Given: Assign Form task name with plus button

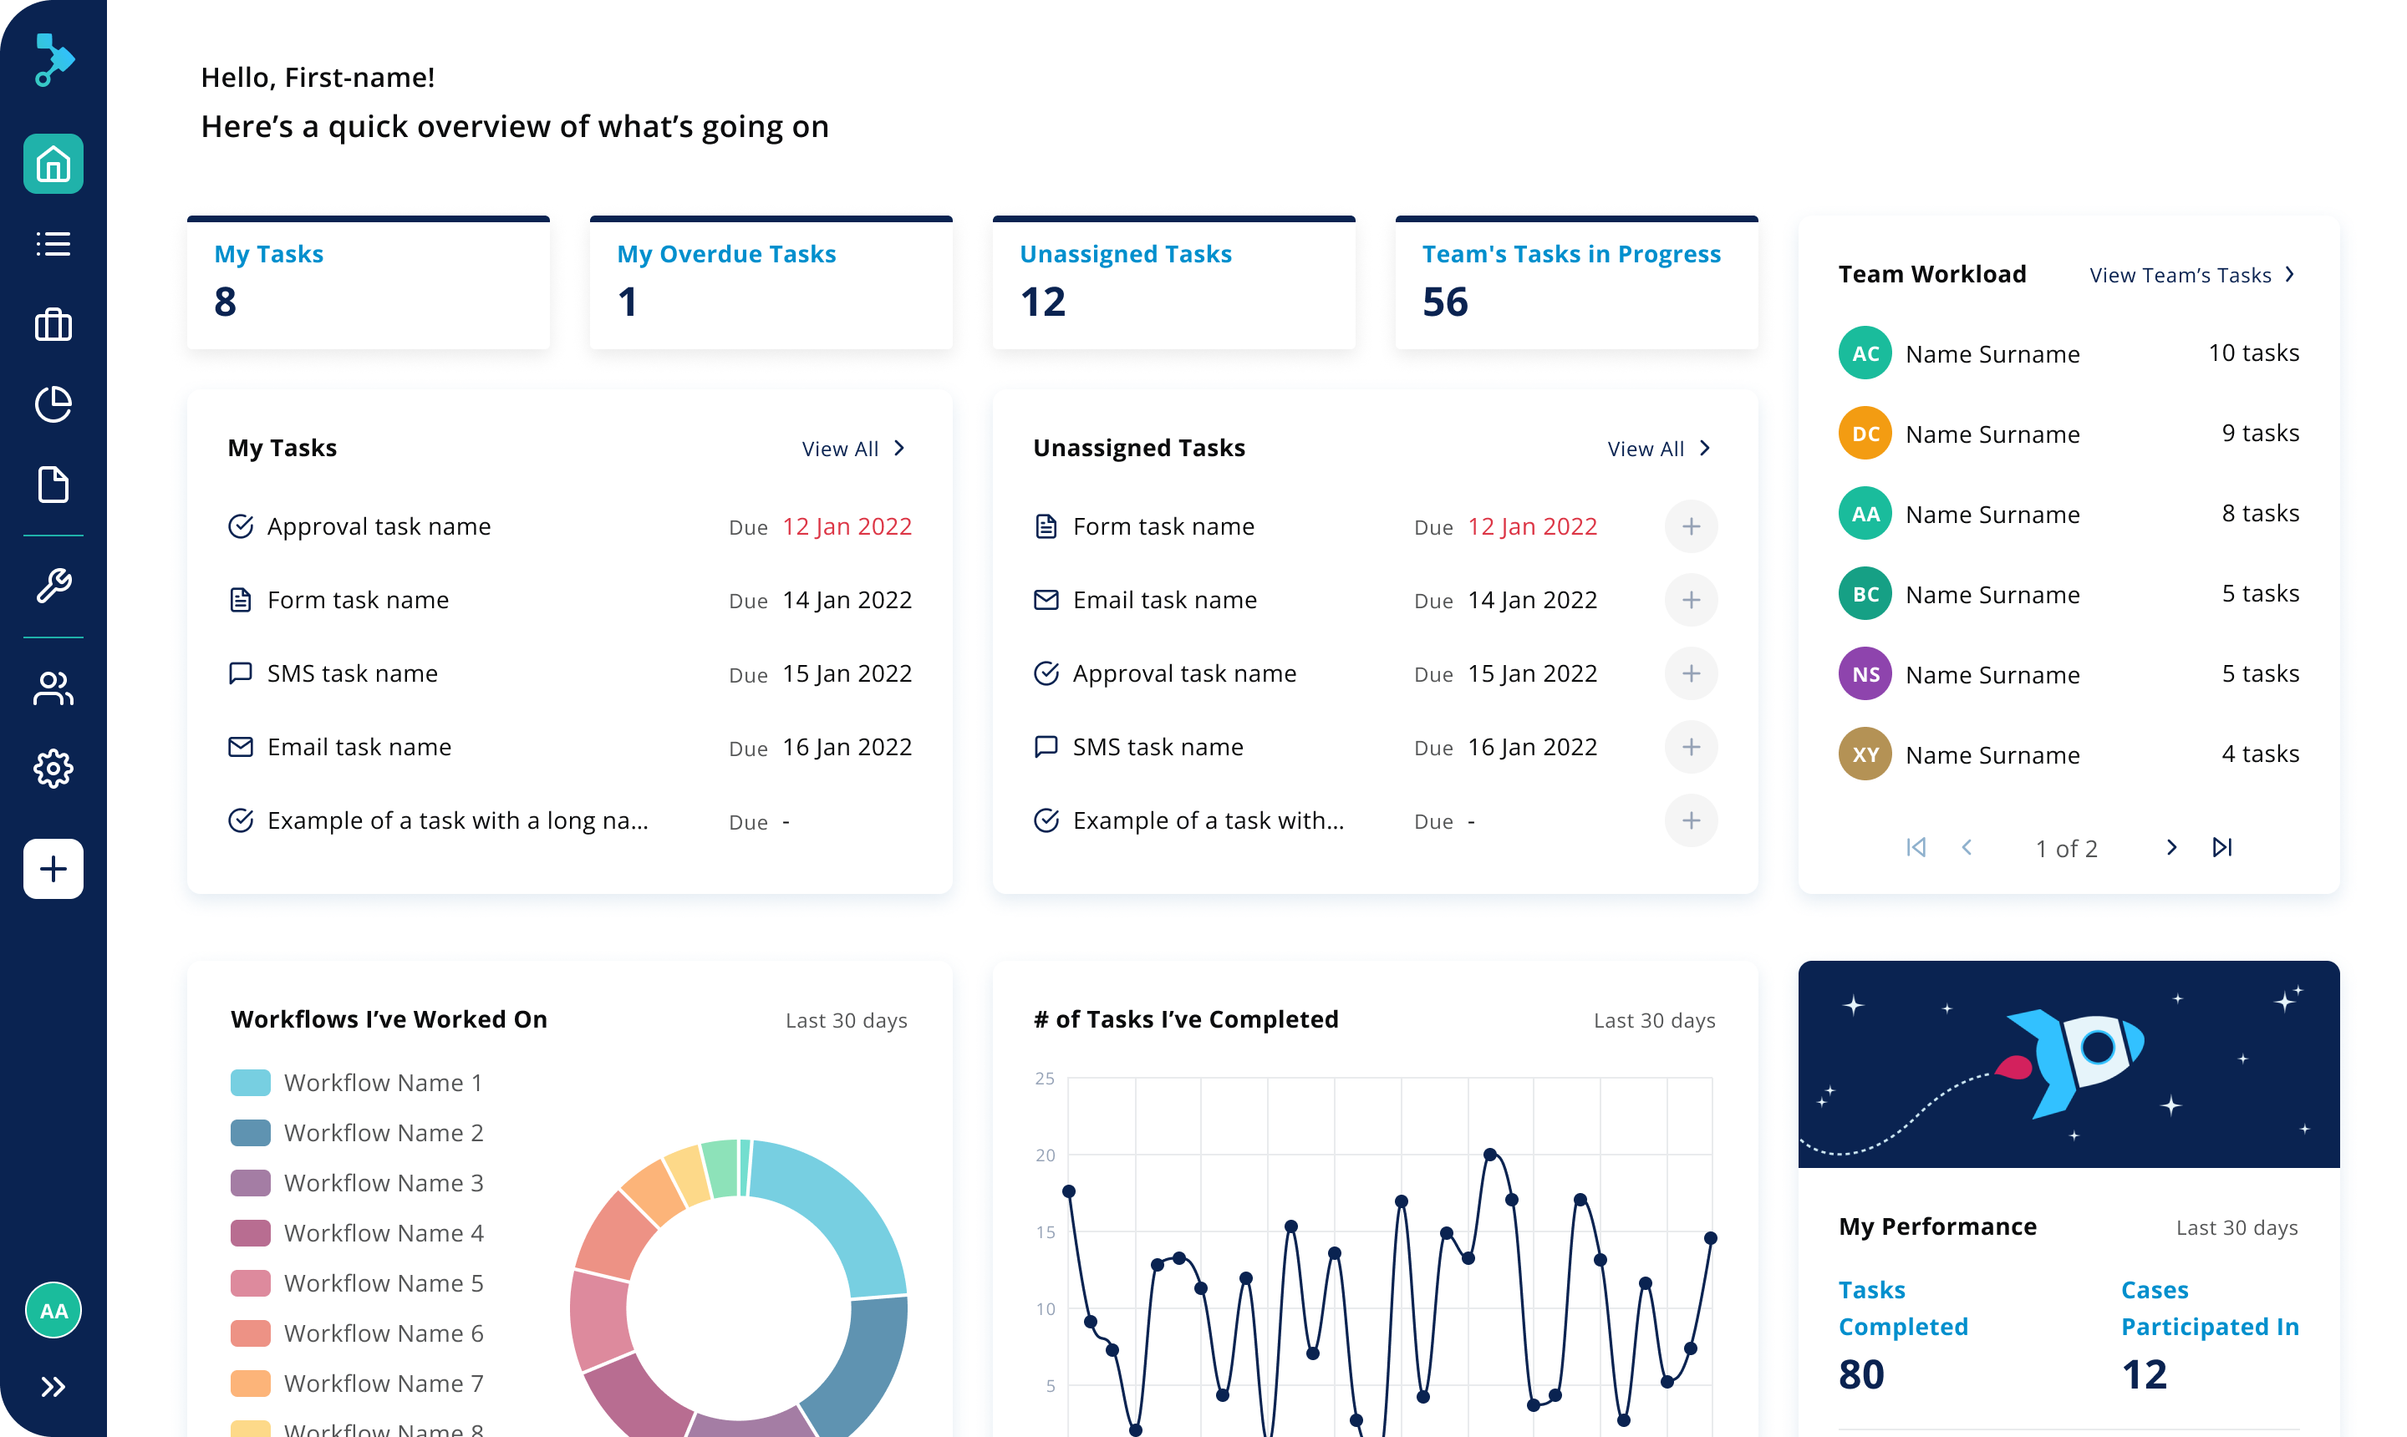Looking at the screenshot, I should 1690,527.
